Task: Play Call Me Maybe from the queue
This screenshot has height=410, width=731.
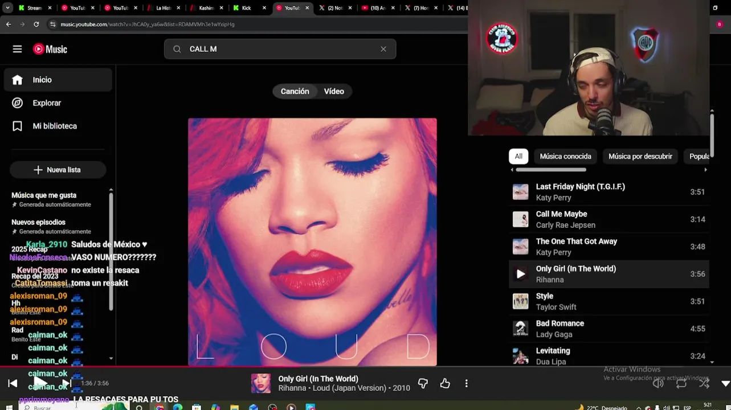Action: click(609, 219)
